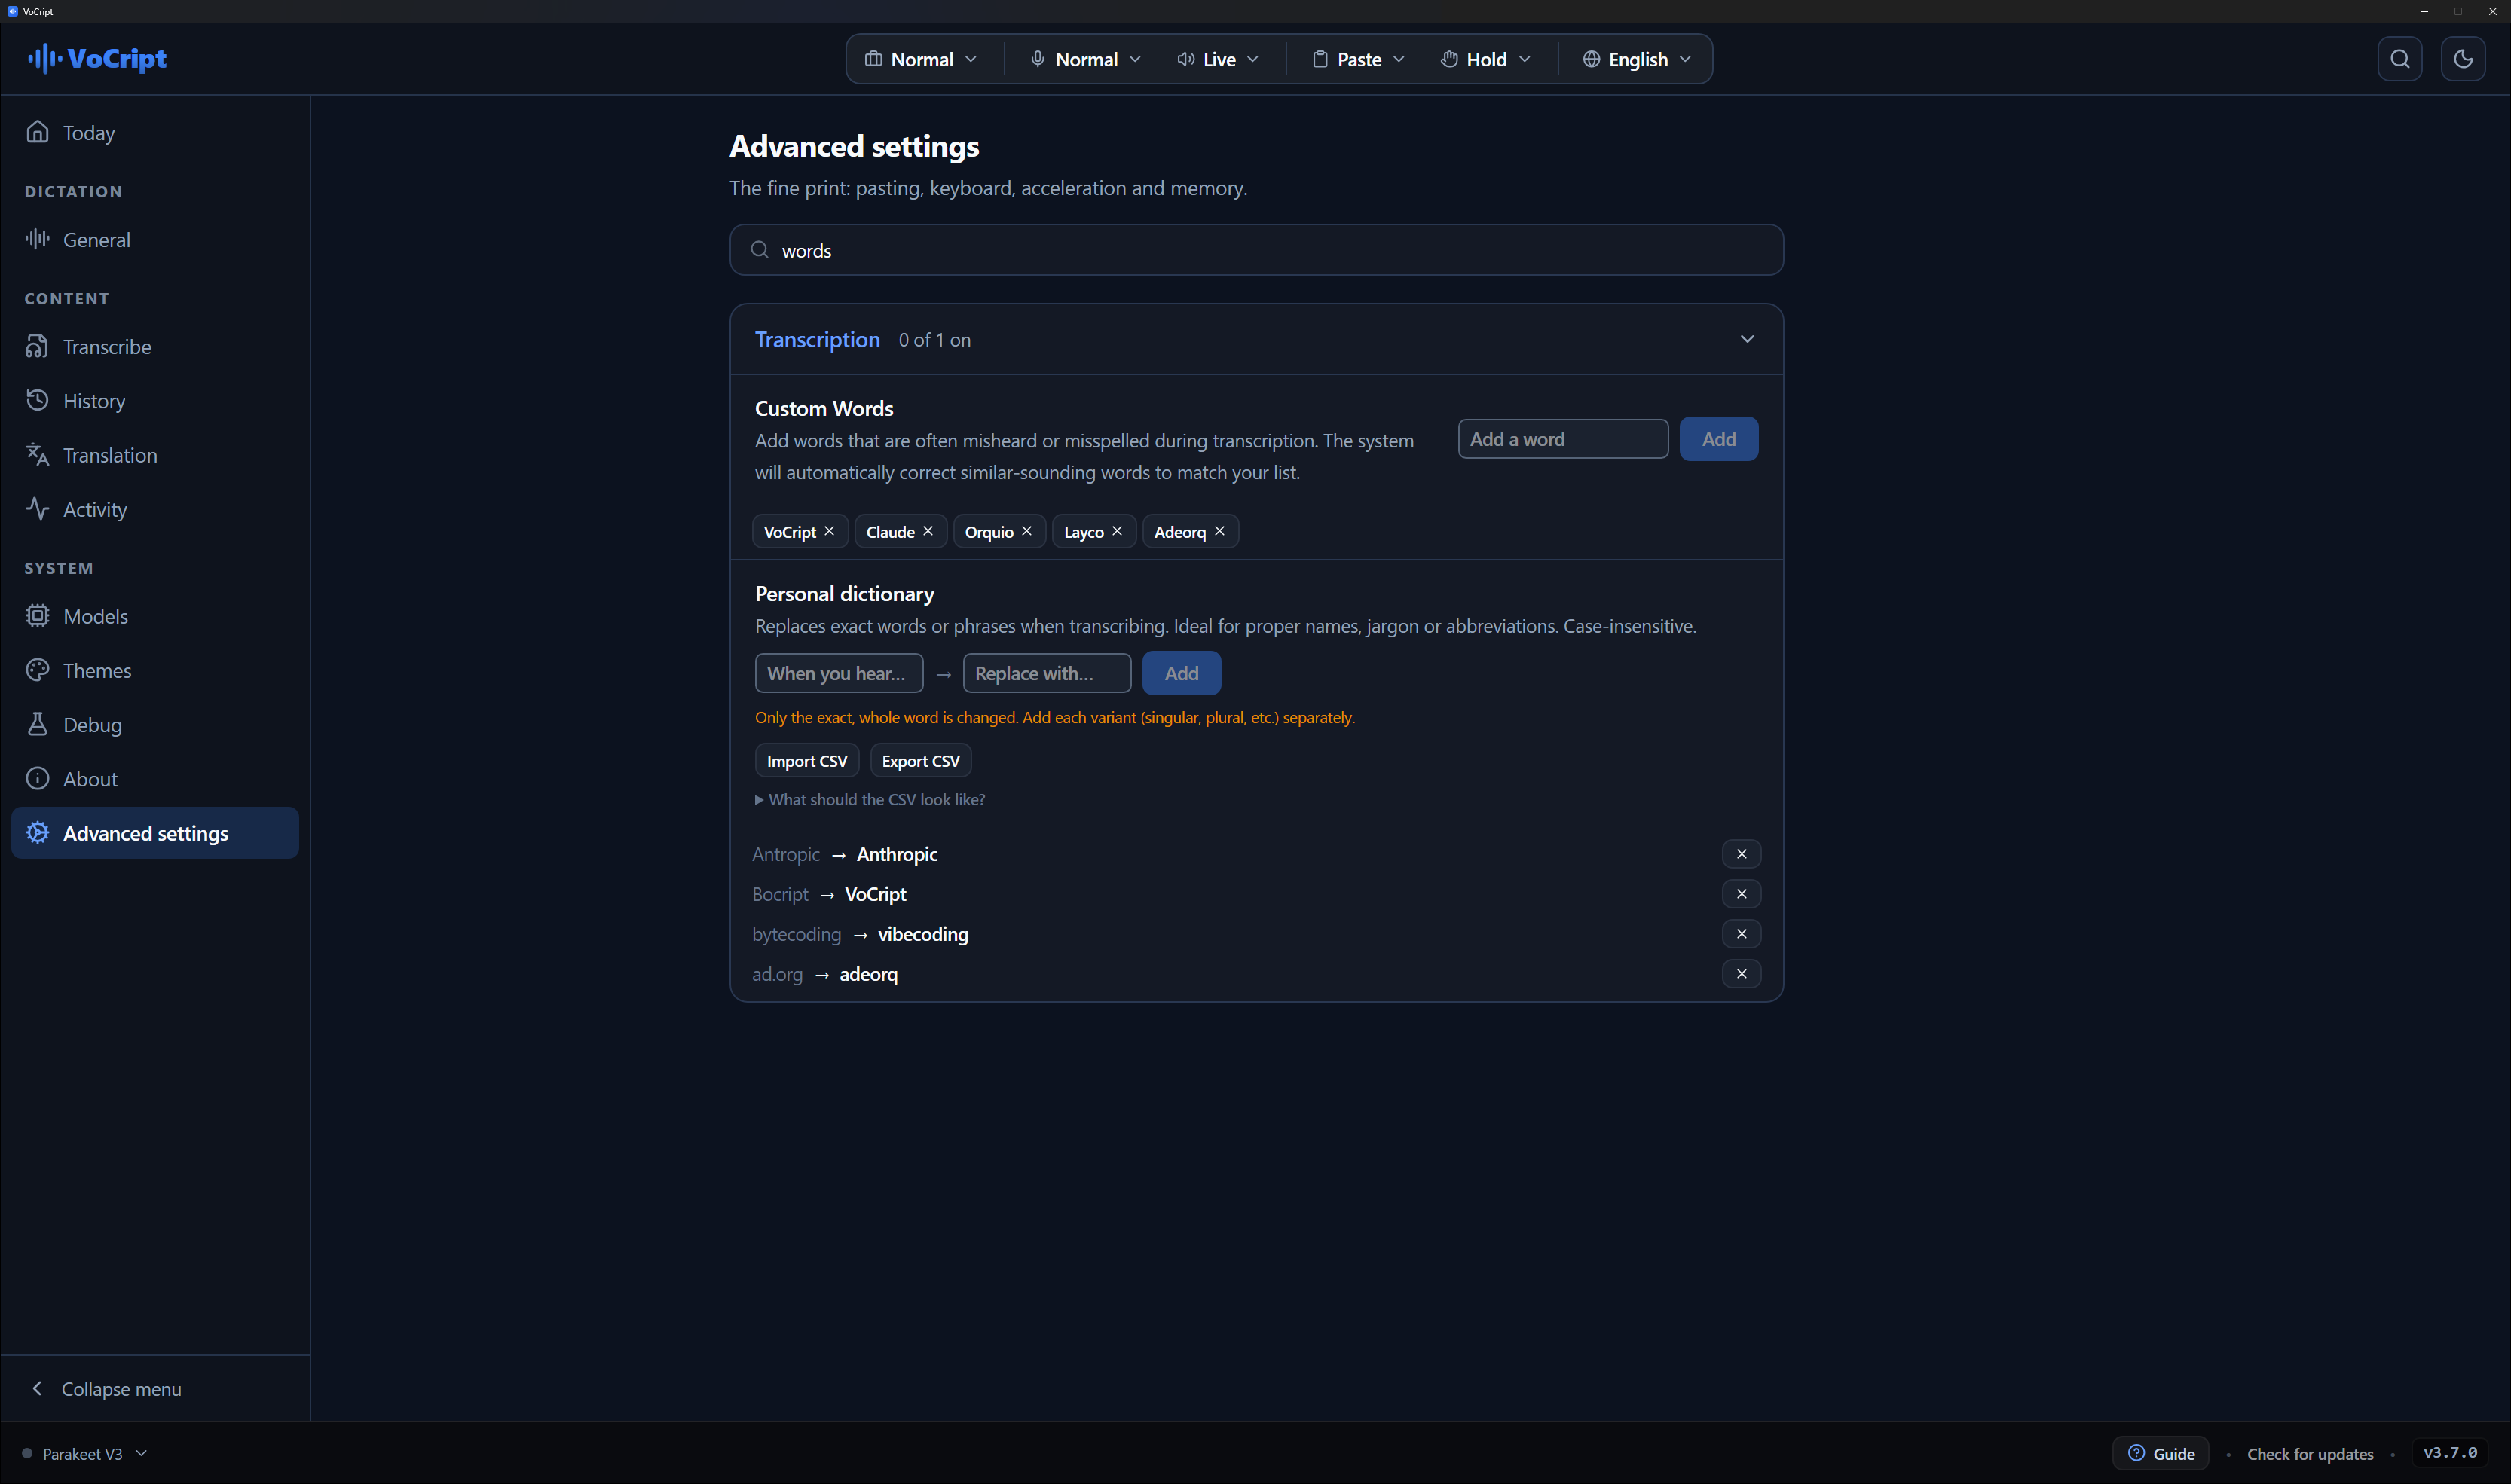Delete the bytecoding to vibecoding entry

click(x=1741, y=934)
